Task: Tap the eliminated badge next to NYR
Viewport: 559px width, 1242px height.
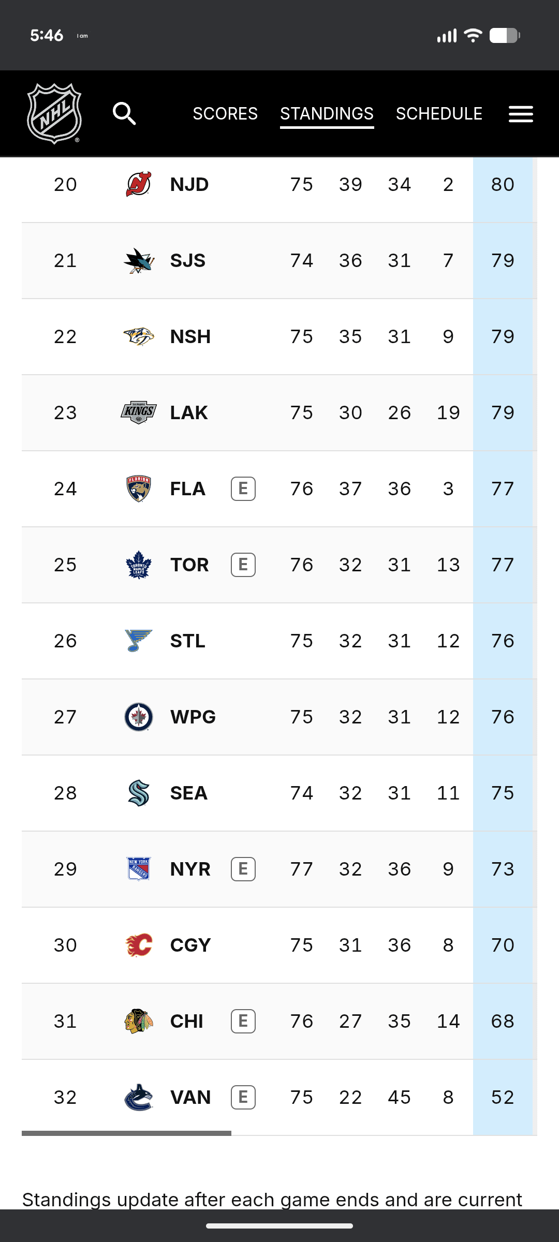Action: click(243, 869)
